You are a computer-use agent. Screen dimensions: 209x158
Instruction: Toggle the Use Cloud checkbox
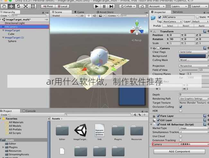(x=180, y=136)
